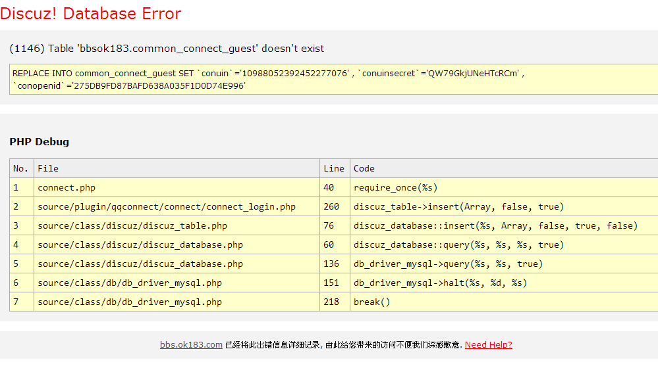Click the break() code cell

point(504,302)
